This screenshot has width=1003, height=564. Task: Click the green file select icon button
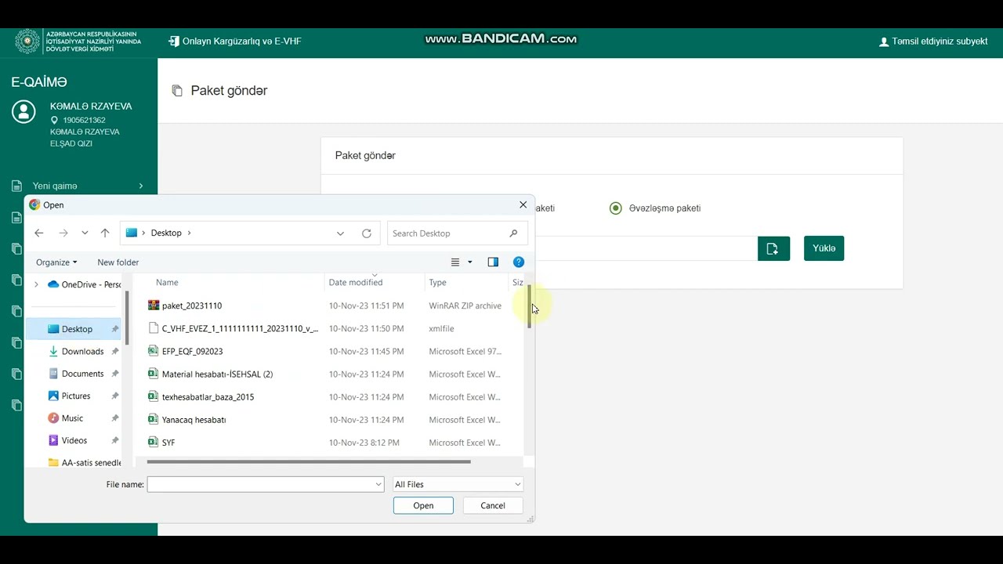[x=773, y=248]
